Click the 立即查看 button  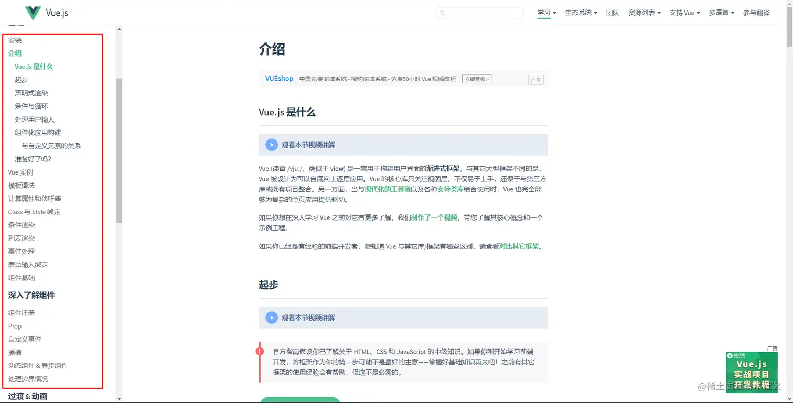click(x=477, y=79)
